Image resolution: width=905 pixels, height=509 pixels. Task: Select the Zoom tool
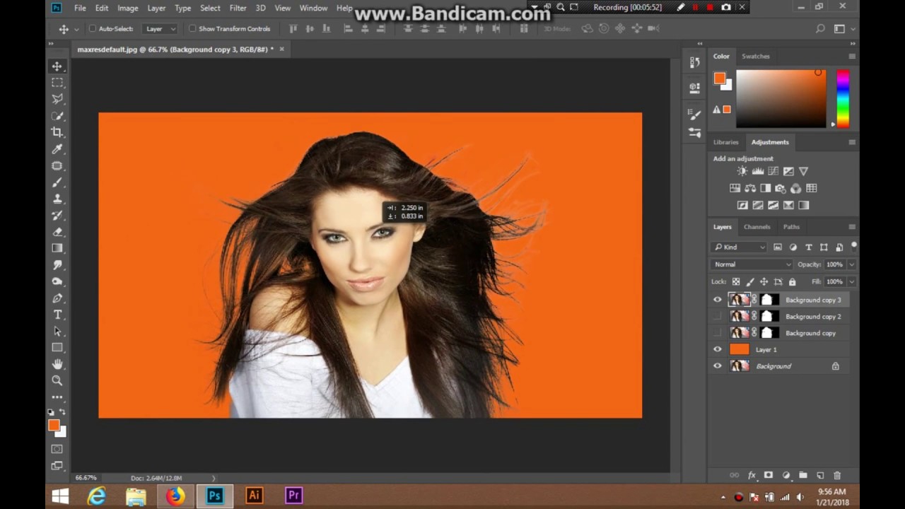(57, 380)
